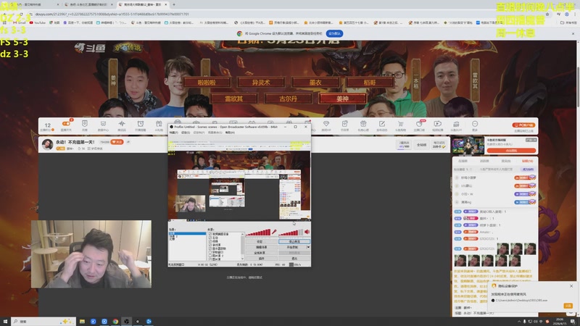
Task: Click the OBS 设定 settings button
Action: click(261, 241)
